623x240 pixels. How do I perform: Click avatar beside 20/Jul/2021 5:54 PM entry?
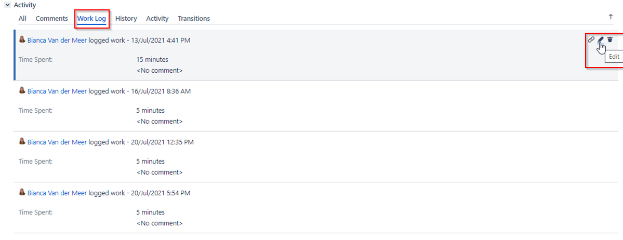pyautogui.click(x=22, y=192)
